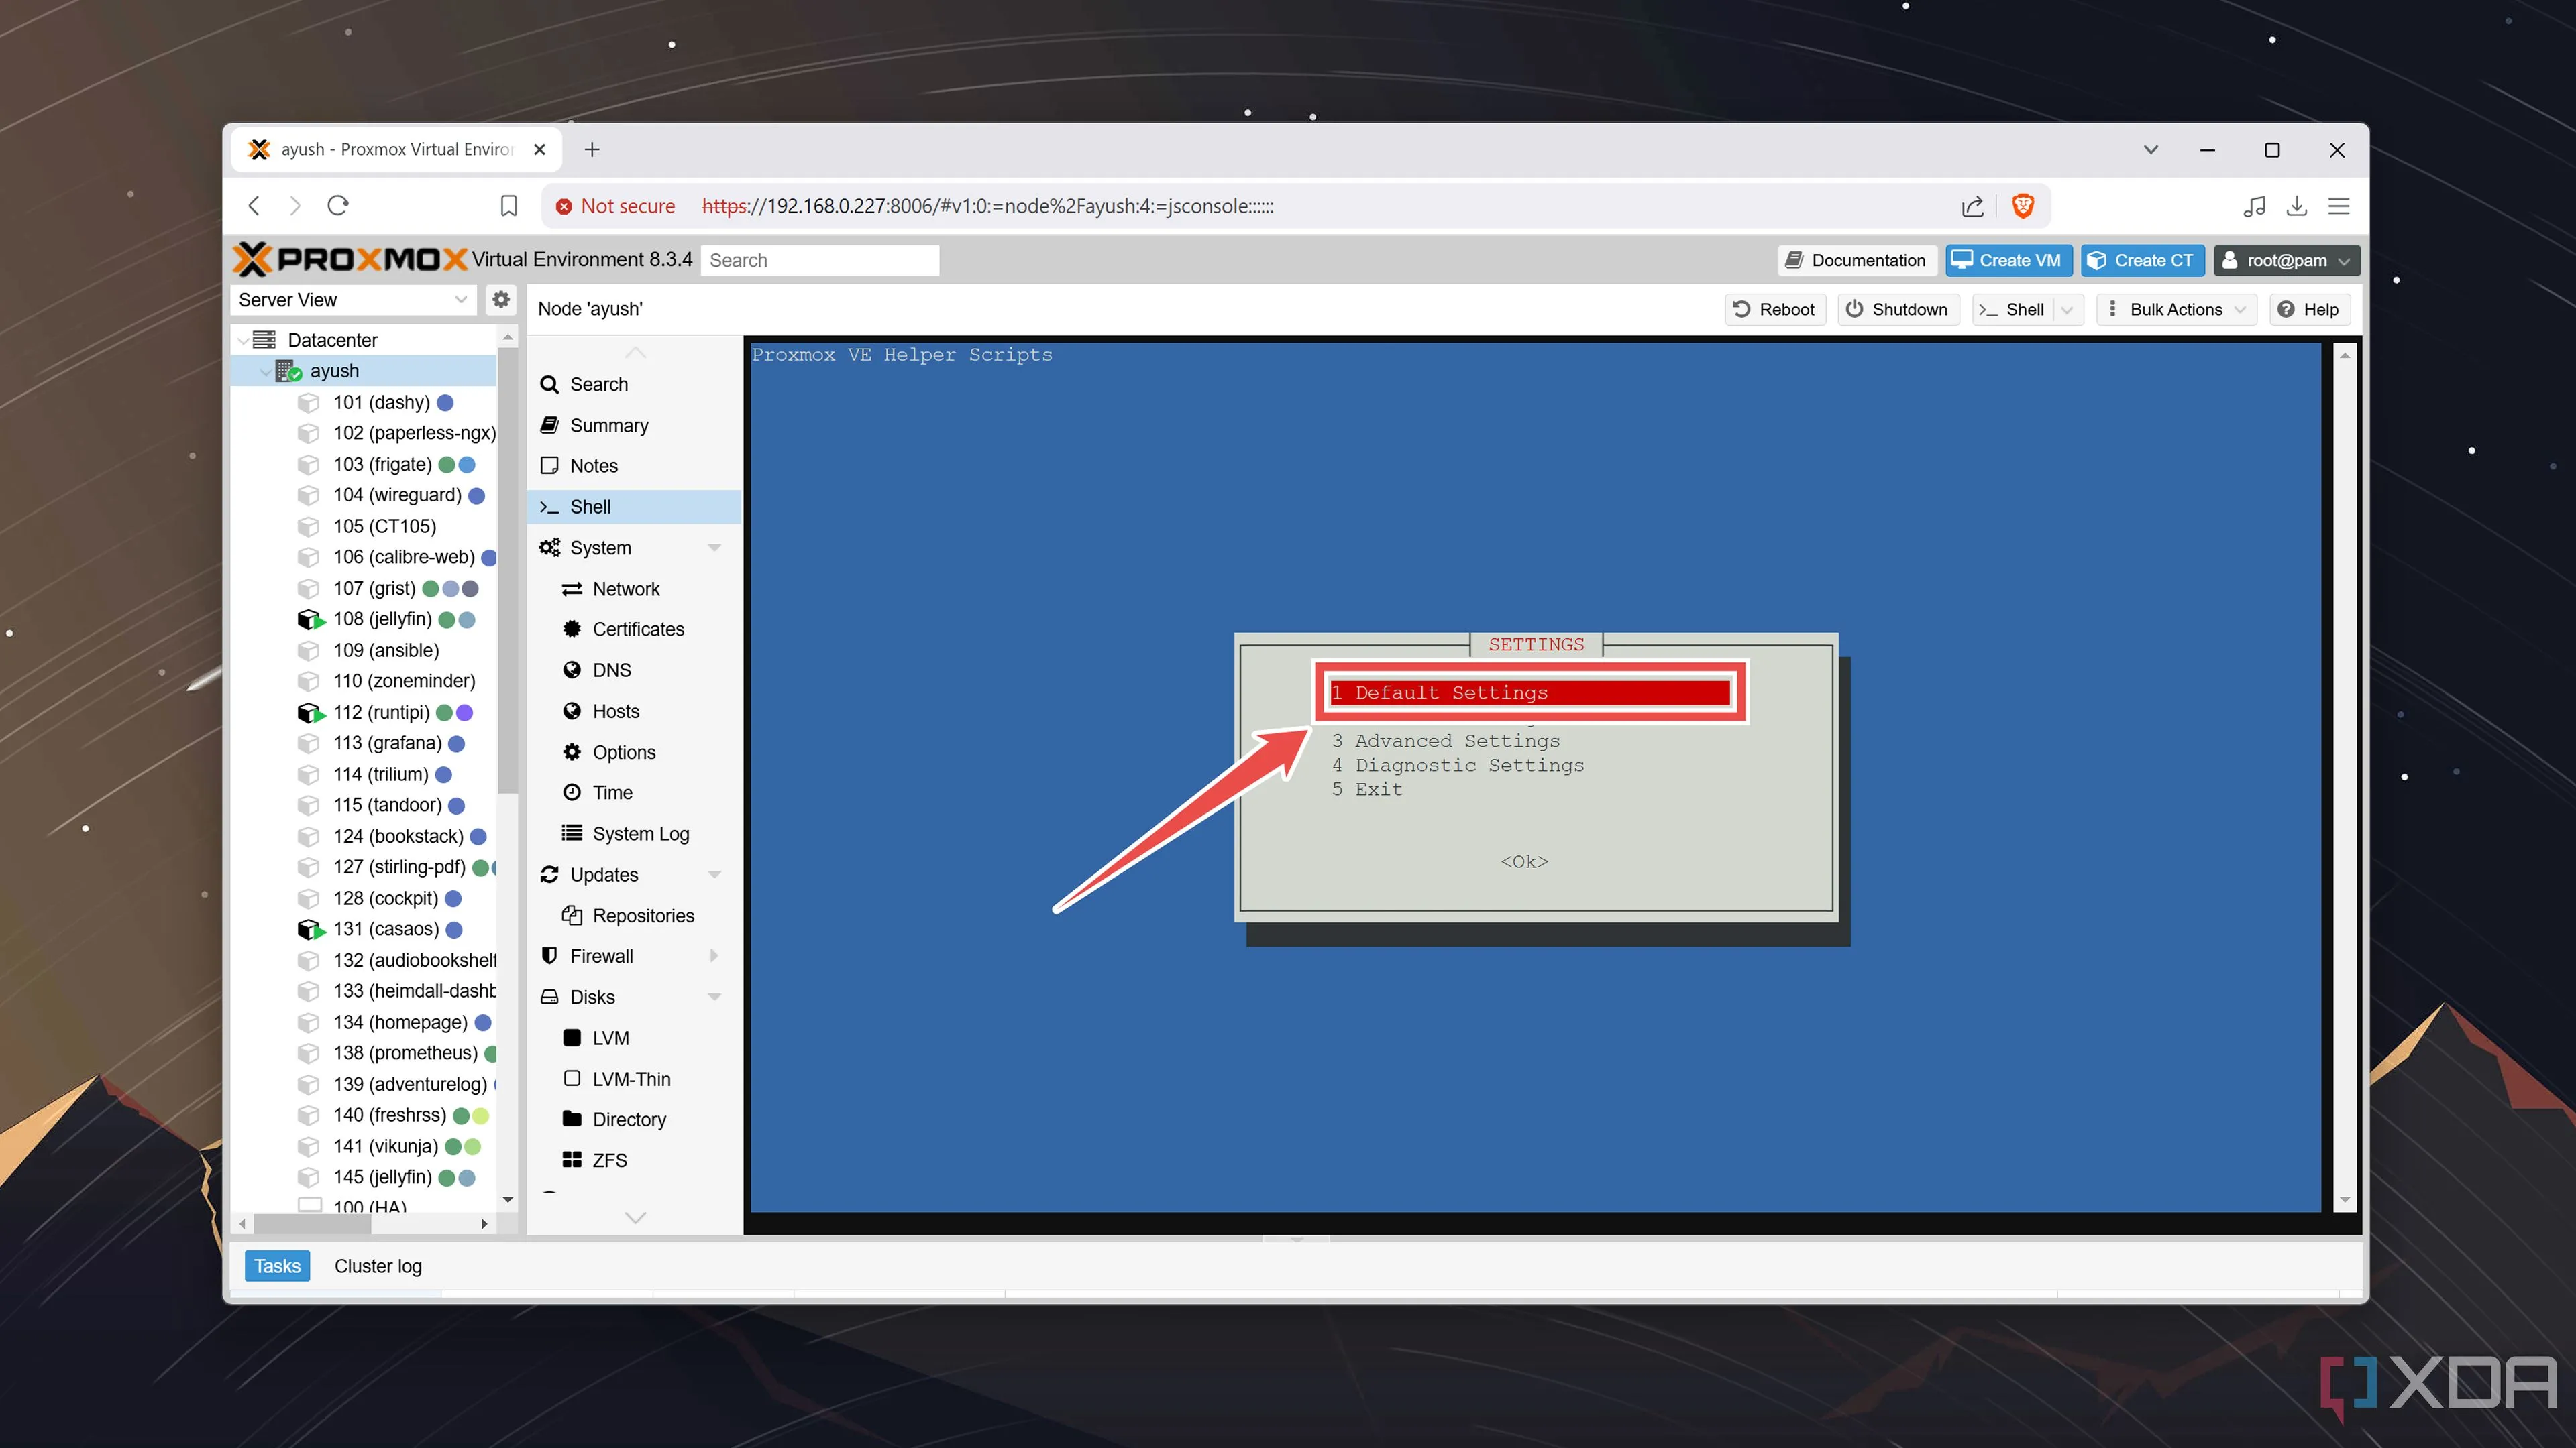Open the browser hamburger menu icon
Screen dimensions: 2576x1448
(x=2339, y=206)
